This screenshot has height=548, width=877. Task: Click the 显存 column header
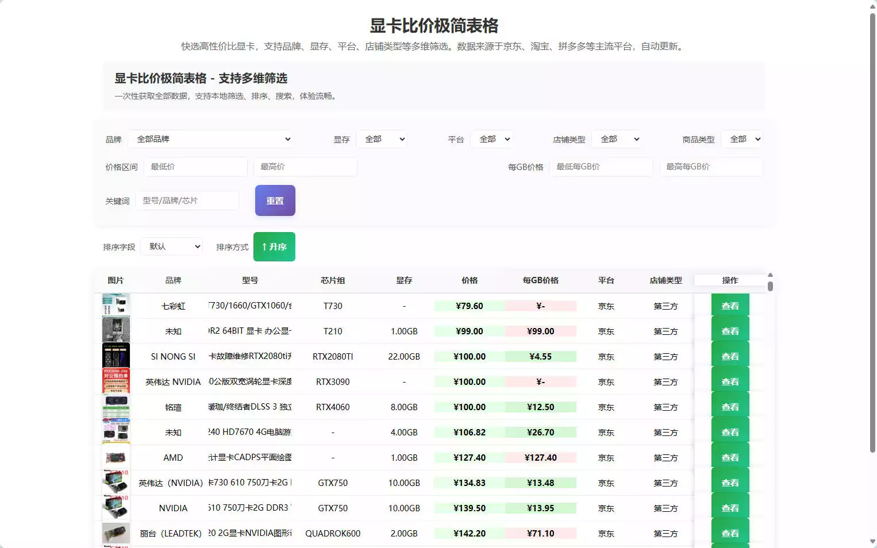[x=404, y=280]
